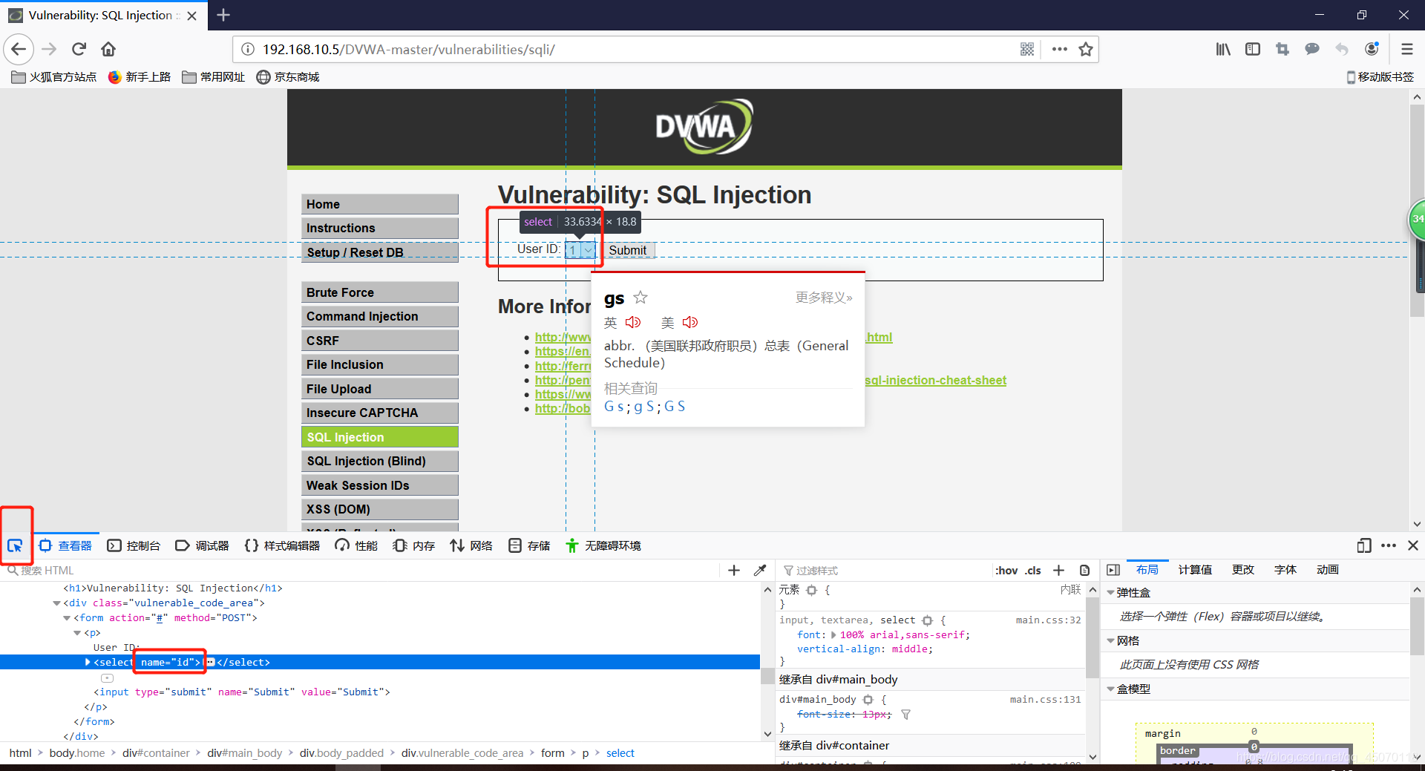Toggle the sidebar view icon
Image resolution: width=1425 pixels, height=771 pixels.
point(1253,49)
